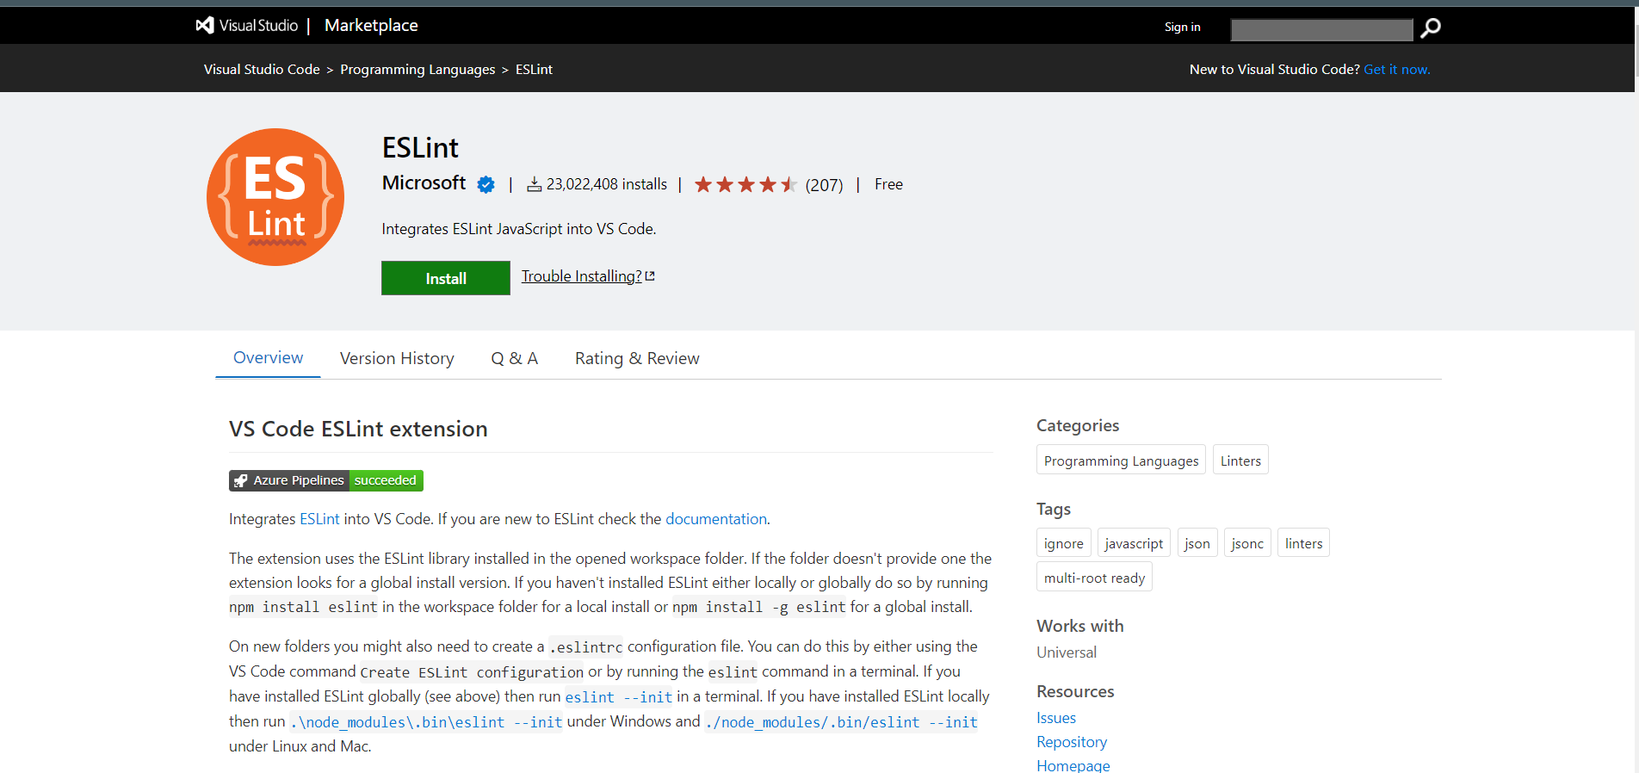Open the Issues resource link
The width and height of the screenshot is (1639, 773).
(1056, 718)
